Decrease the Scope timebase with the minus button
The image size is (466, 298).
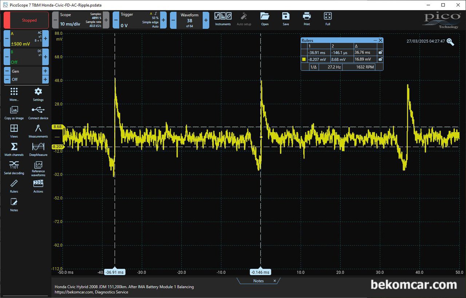pos(55,20)
